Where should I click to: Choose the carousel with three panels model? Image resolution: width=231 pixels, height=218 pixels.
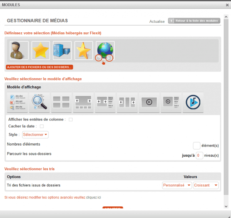coord(127,102)
